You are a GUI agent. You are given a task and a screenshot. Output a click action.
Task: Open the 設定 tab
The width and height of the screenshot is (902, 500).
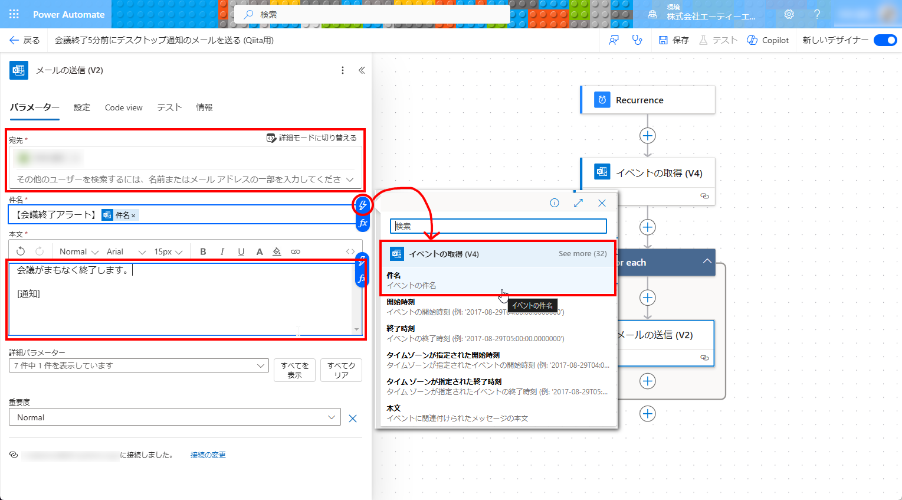[x=82, y=107]
